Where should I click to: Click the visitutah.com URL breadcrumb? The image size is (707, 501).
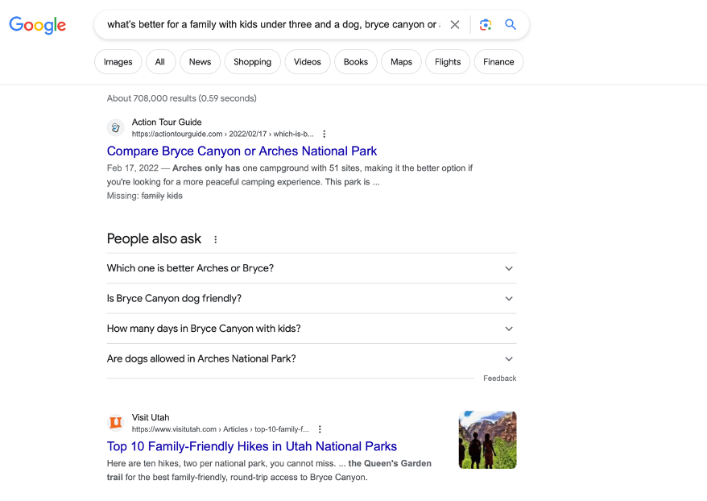[220, 429]
